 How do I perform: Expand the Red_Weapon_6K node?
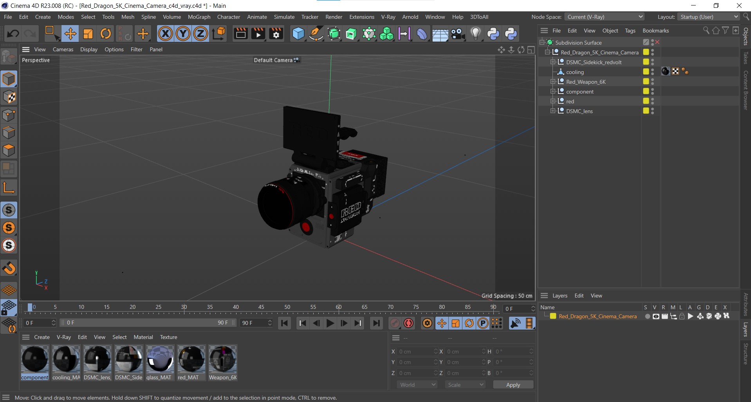(x=553, y=81)
